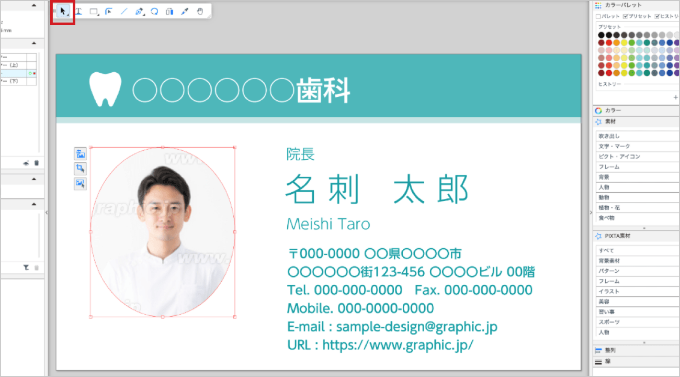Select Mobile. 000-0000-0000 line

tap(360, 308)
